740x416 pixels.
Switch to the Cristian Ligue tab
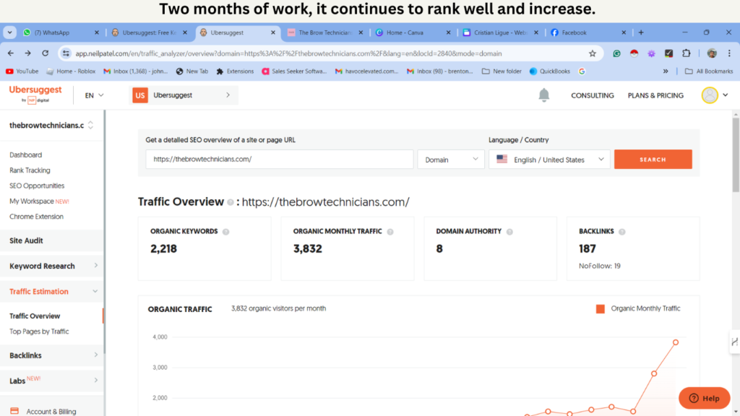pos(500,32)
